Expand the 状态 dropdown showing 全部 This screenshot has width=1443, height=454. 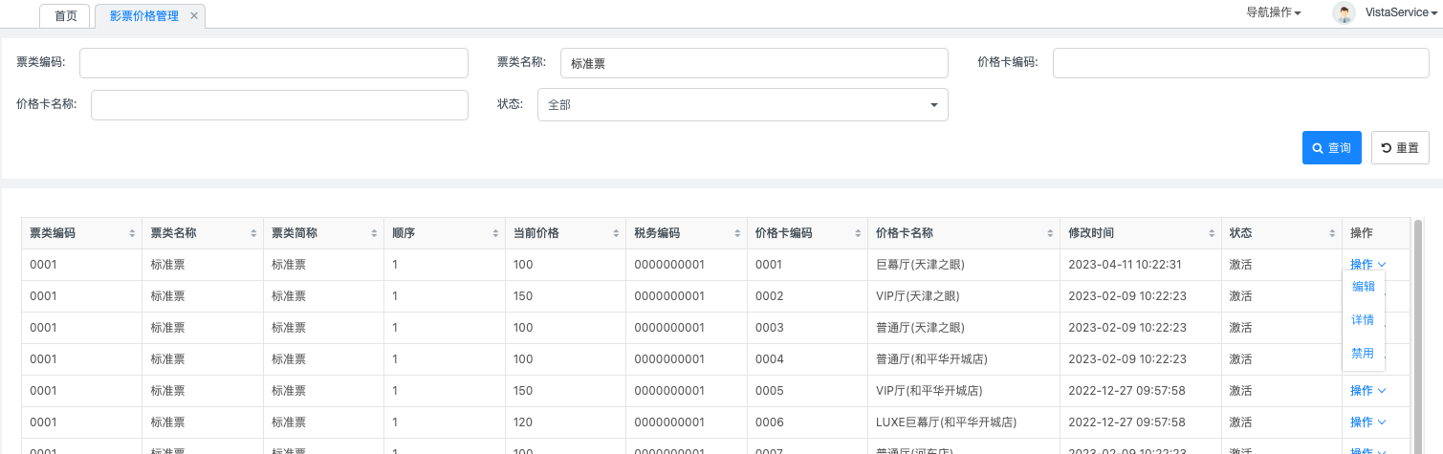pos(742,105)
